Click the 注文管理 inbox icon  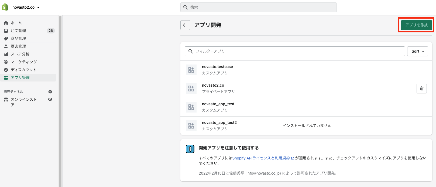pyautogui.click(x=6, y=31)
